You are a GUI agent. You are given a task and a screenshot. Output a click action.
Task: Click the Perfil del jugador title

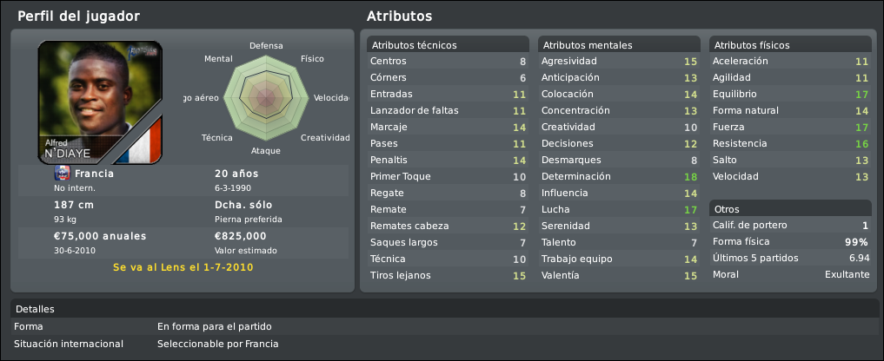point(78,16)
